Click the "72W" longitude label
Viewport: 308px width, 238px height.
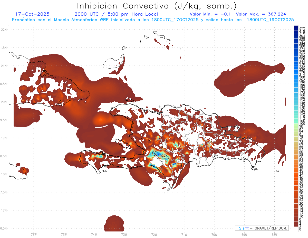coord(154,234)
